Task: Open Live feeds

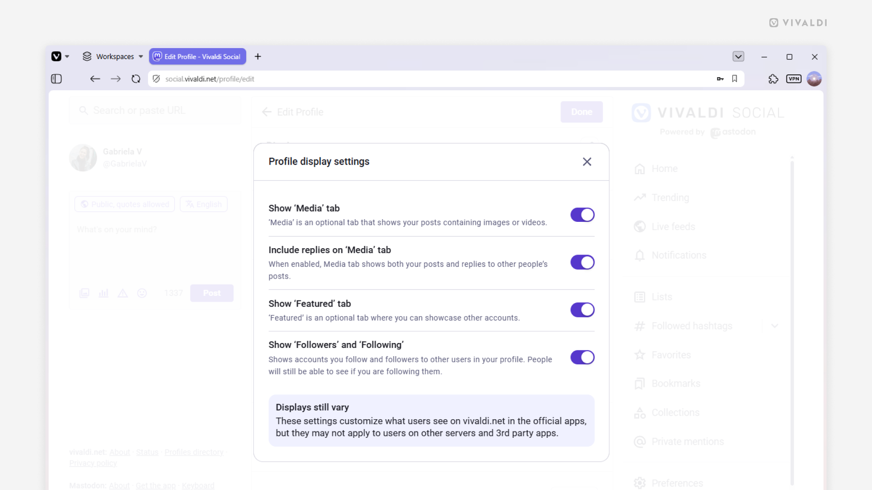Action: click(664, 226)
